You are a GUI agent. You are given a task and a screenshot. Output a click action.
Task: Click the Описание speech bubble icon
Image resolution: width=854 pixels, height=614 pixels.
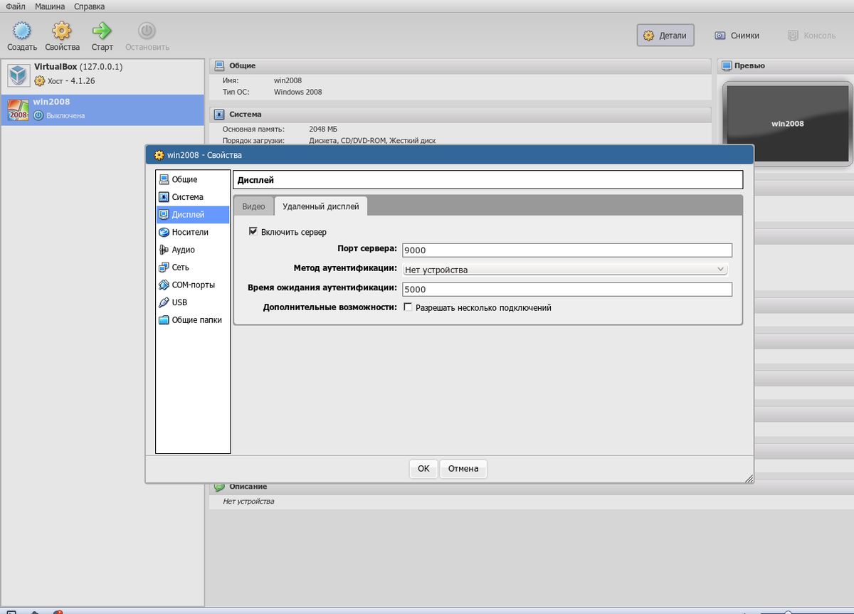[219, 487]
